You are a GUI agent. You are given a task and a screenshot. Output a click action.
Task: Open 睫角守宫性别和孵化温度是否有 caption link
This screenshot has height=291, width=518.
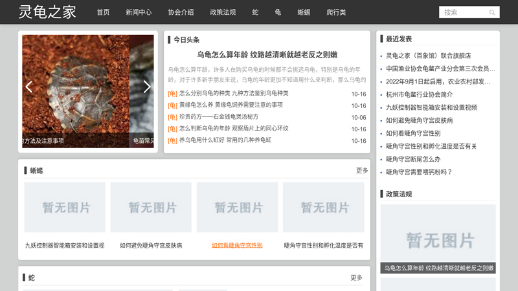323,246
